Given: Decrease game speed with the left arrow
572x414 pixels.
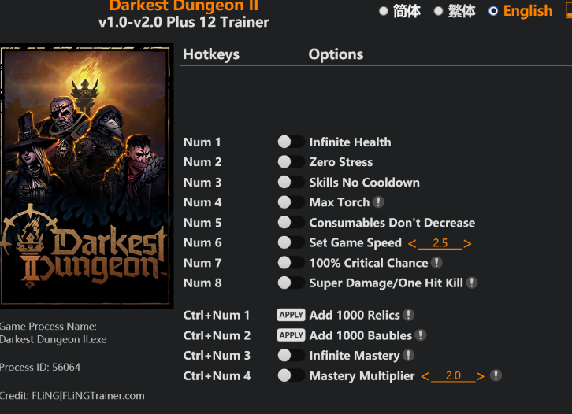Looking at the screenshot, I should click(x=412, y=243).
